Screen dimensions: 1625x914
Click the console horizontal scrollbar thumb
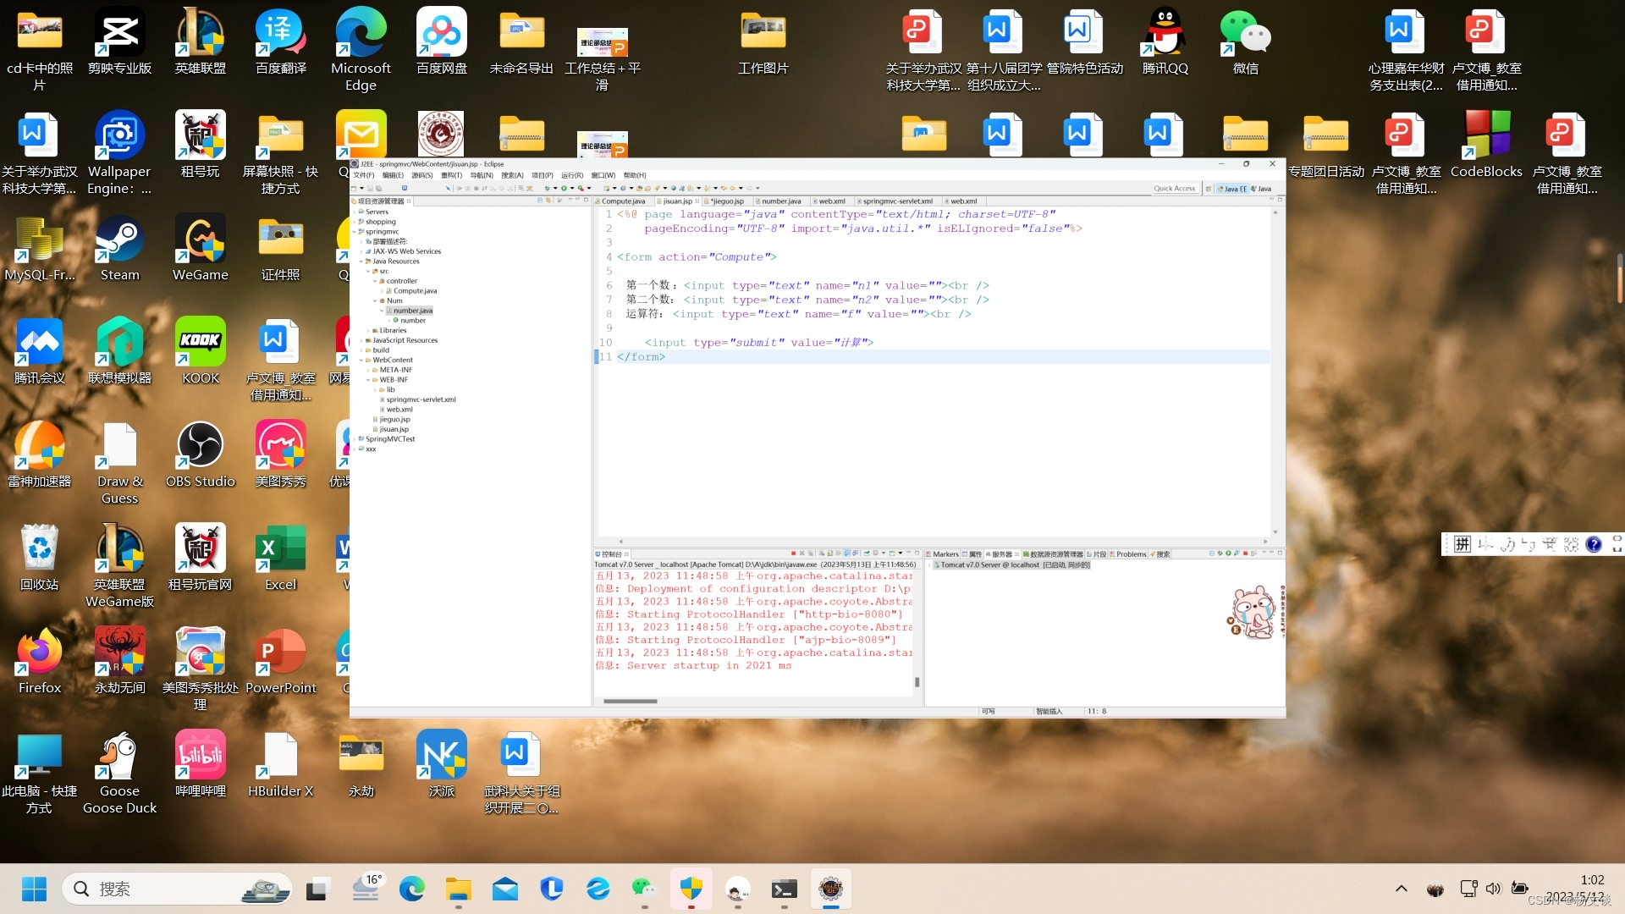coord(630,702)
